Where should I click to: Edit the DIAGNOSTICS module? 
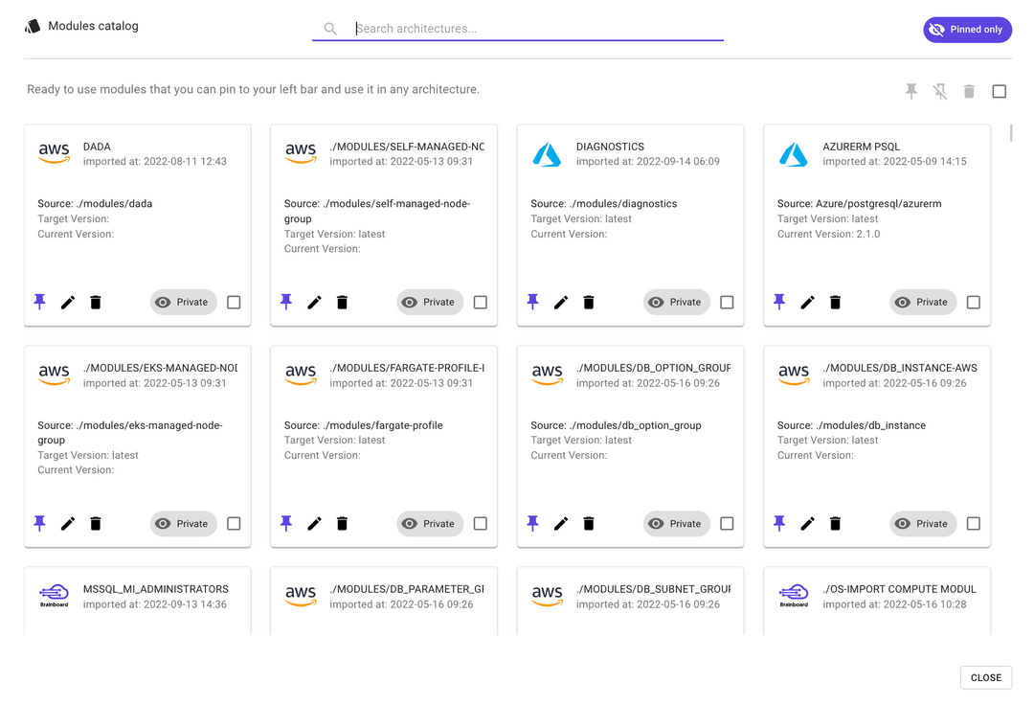click(x=561, y=302)
